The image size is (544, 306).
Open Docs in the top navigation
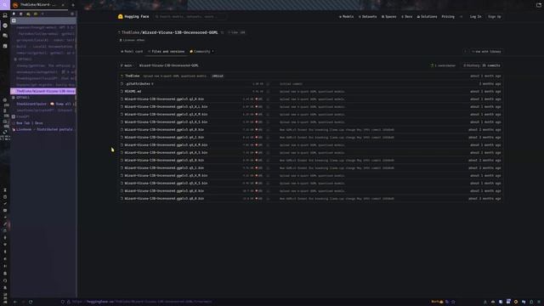[407, 17]
